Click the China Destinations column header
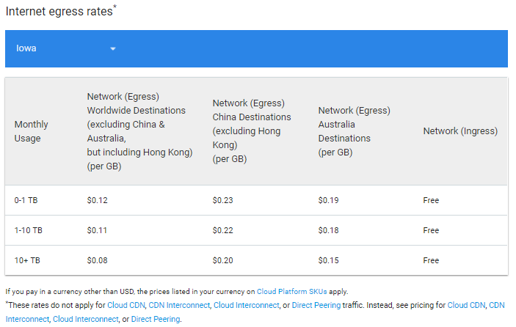The width and height of the screenshot is (516, 327). tap(252, 131)
